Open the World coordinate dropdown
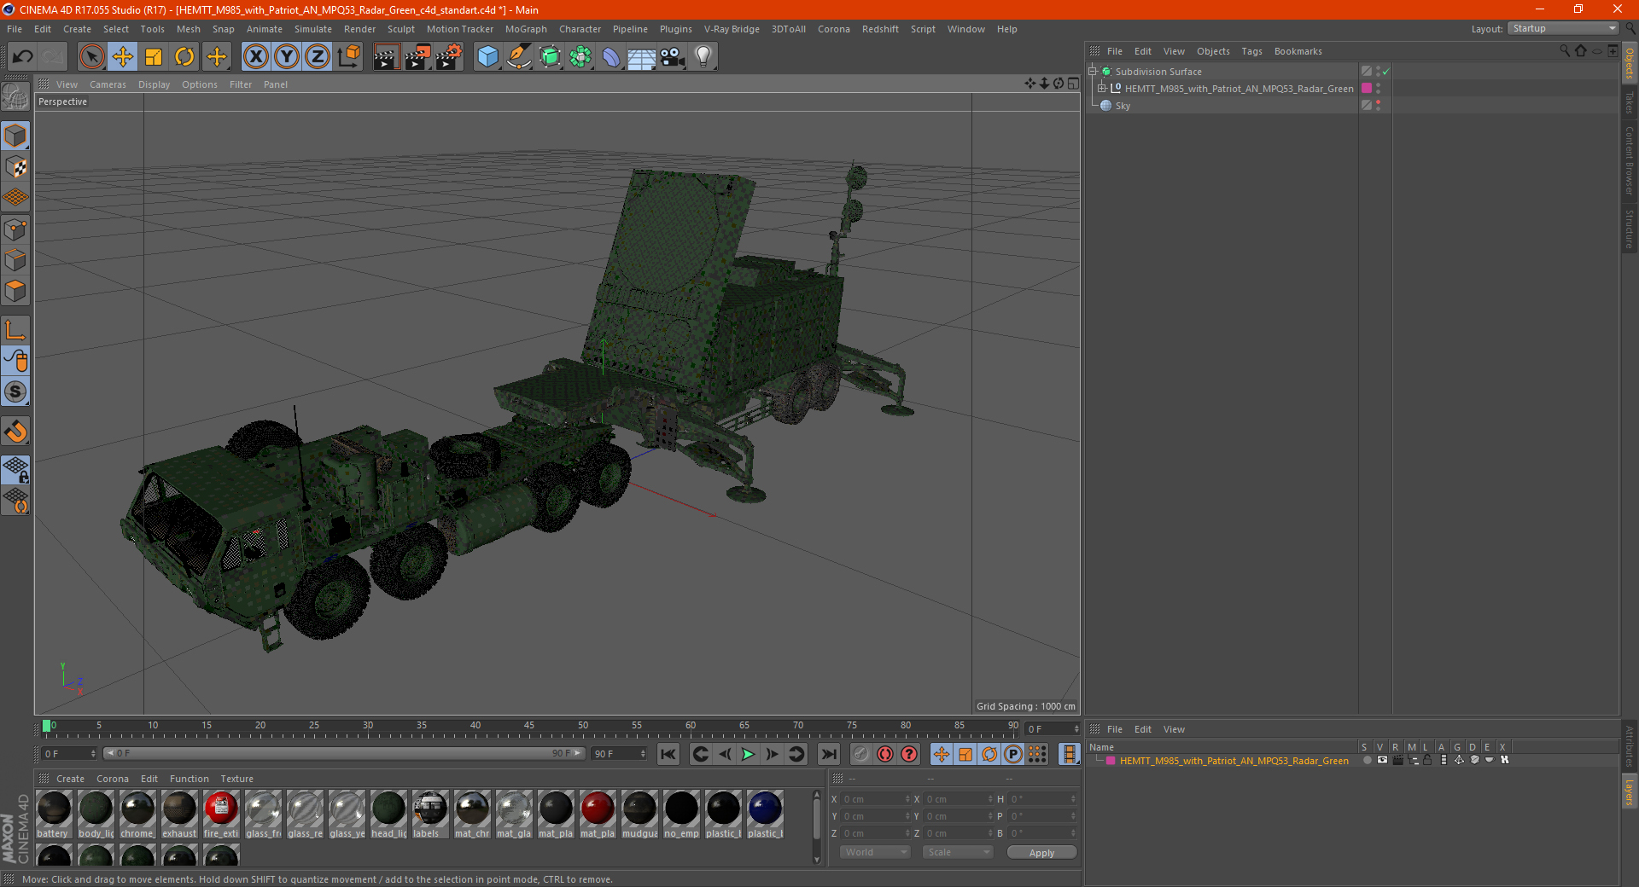 coord(875,852)
